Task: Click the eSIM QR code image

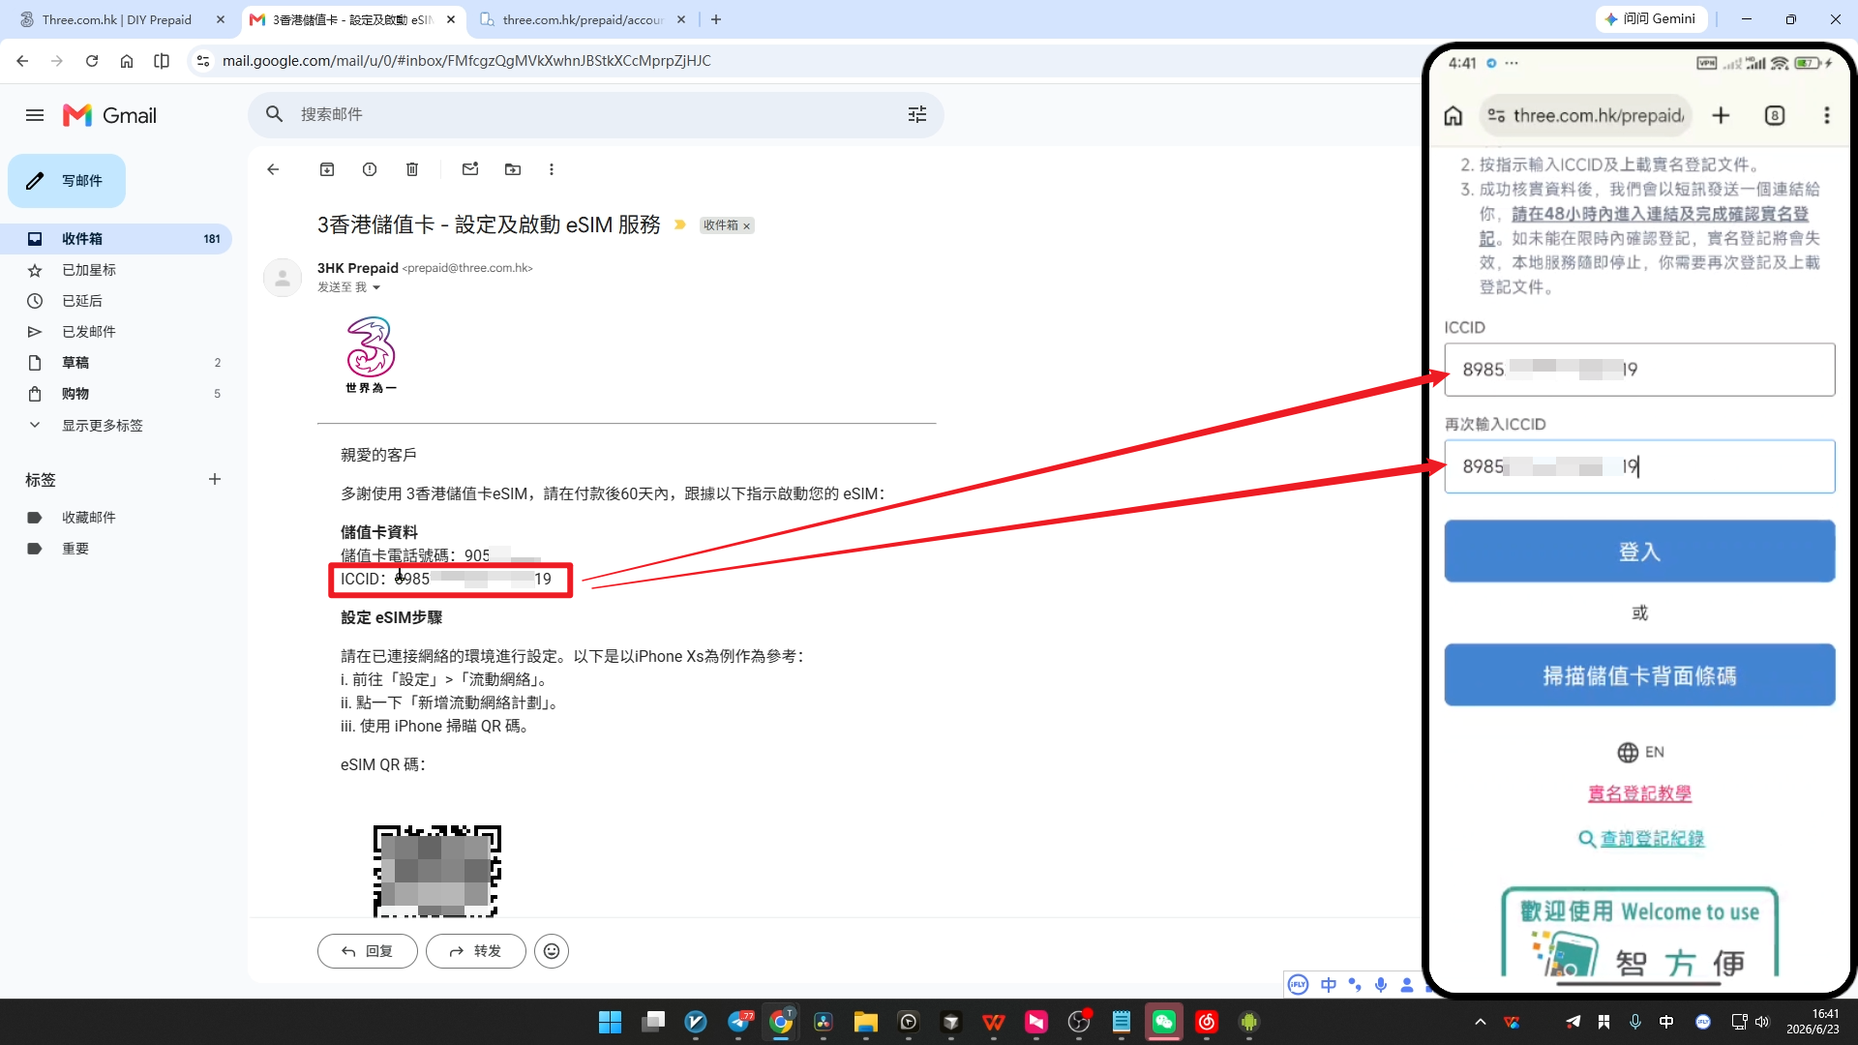Action: [437, 870]
